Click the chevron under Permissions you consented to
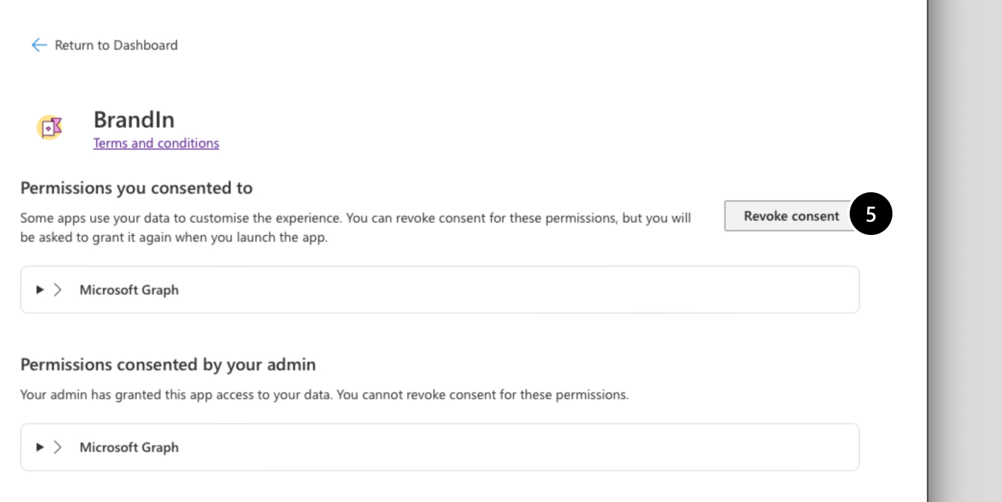The image size is (1002, 502). coord(58,290)
